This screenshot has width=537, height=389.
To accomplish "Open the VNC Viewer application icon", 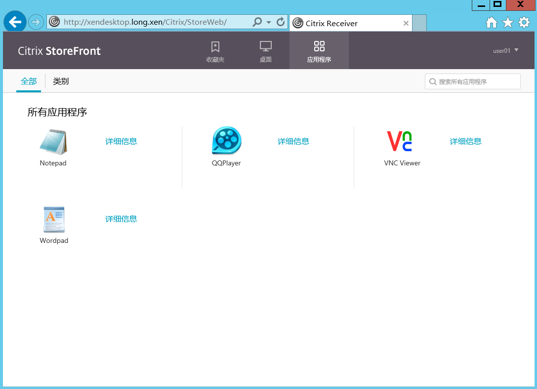I will point(399,141).
